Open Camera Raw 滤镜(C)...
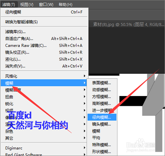The height and width of the screenshot is (156, 165). click(44, 46)
